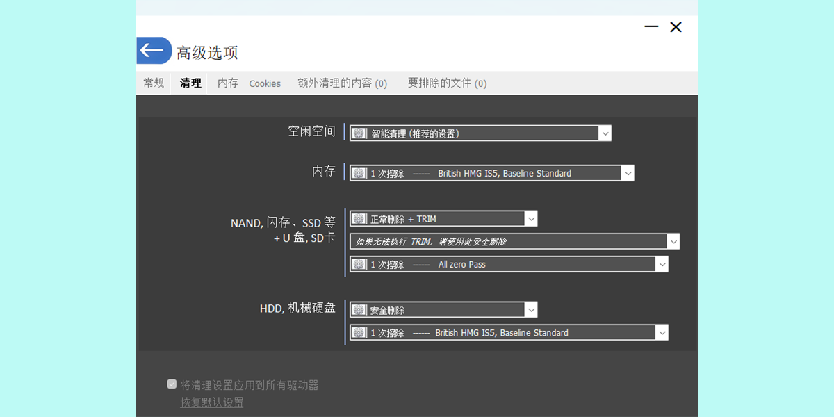Expand the HDD 安全删除 method dropdown

[x=531, y=309]
